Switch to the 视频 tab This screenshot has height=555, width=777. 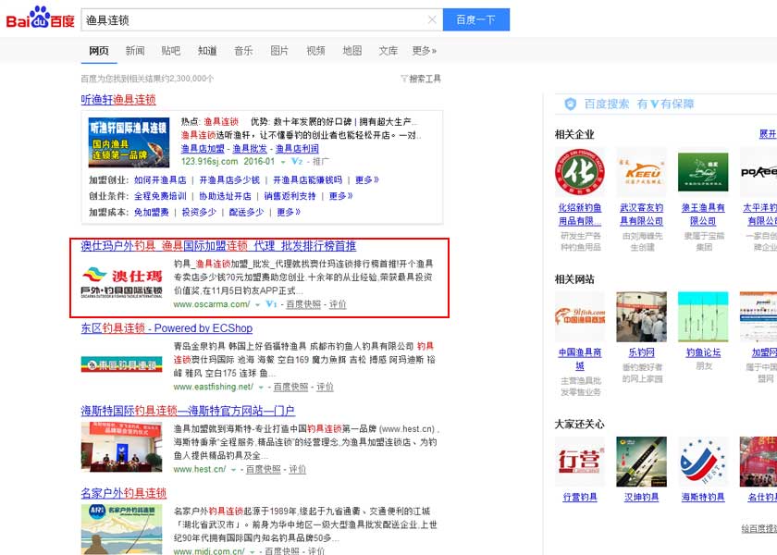[x=315, y=51]
